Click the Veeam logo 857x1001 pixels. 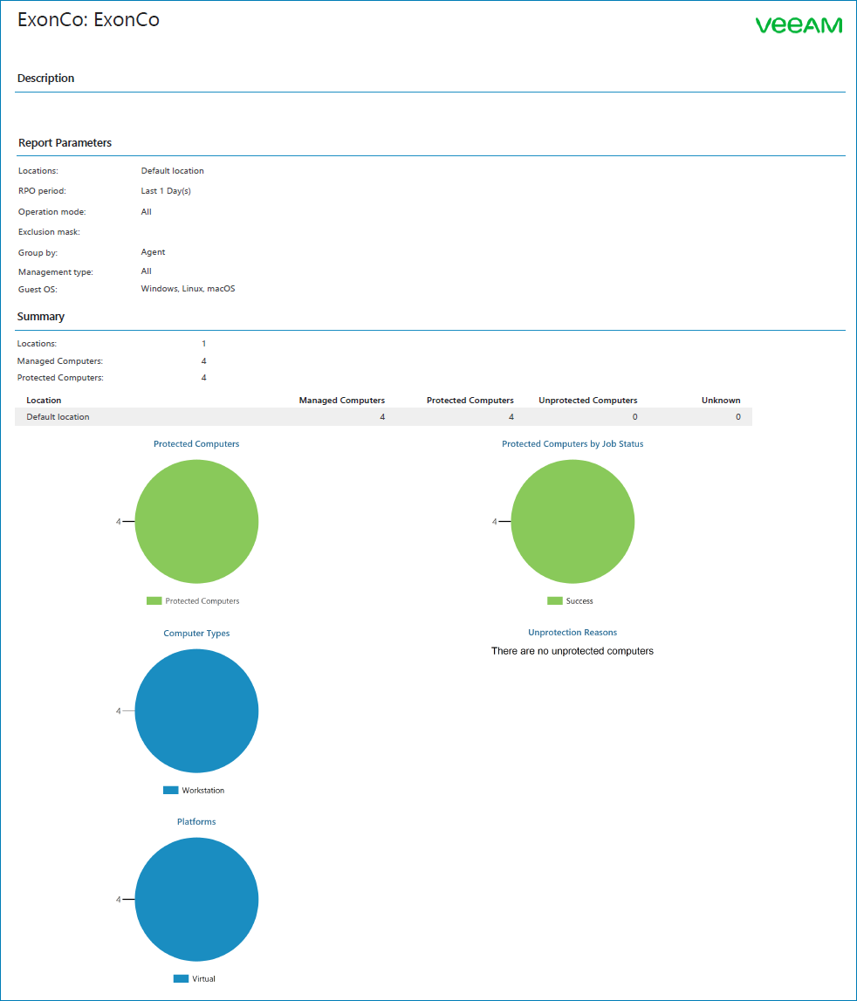(x=799, y=25)
